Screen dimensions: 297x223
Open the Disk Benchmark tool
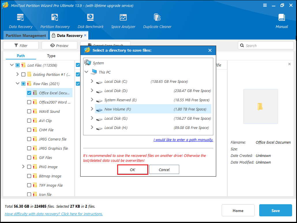[90, 17]
